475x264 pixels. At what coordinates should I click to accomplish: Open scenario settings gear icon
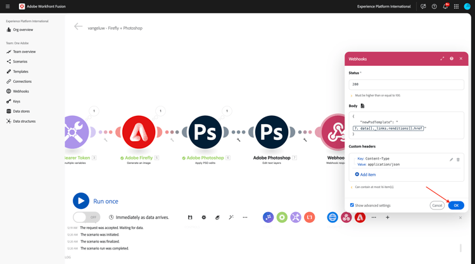(203, 217)
